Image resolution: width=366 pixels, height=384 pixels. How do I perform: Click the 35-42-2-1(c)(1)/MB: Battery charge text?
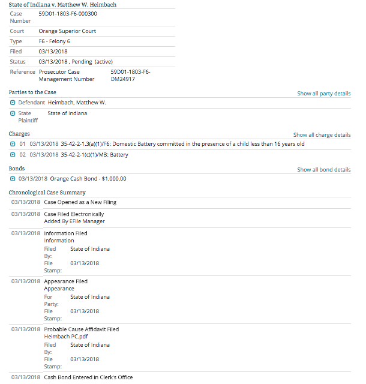[x=94, y=155]
